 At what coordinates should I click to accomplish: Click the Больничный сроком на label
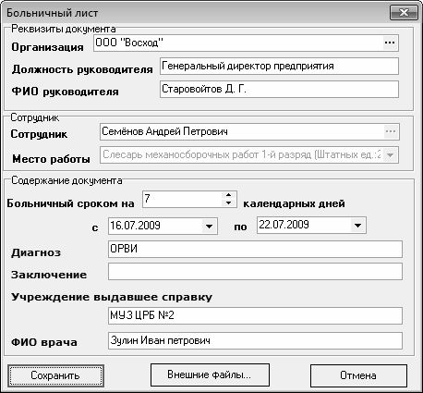70,203
